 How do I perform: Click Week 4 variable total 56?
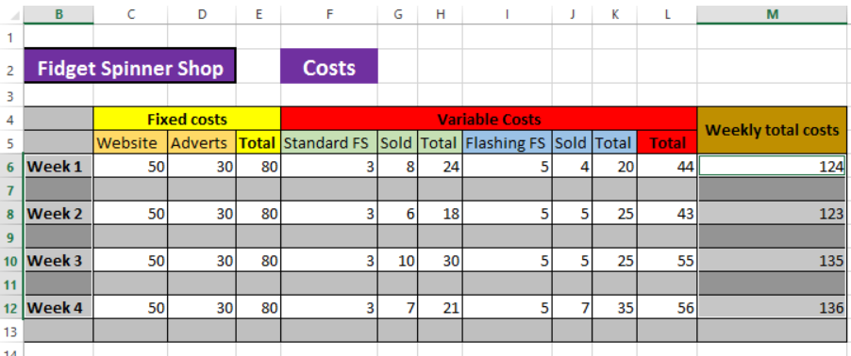point(667,308)
